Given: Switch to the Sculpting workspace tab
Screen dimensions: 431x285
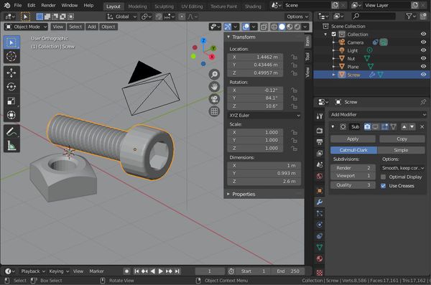Looking at the screenshot, I should point(164,6).
